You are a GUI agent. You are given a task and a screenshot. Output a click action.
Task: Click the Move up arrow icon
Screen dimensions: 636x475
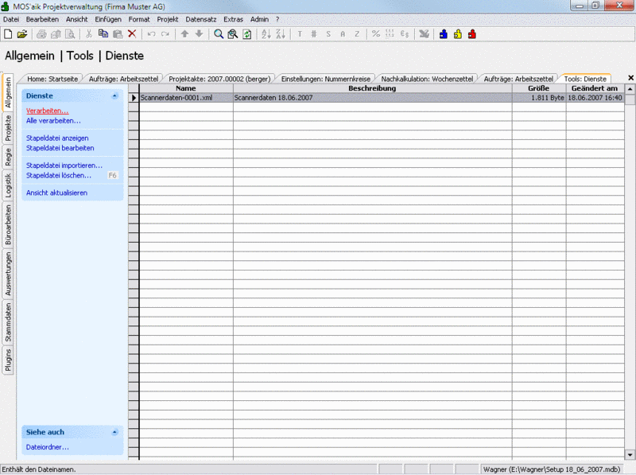pos(184,34)
